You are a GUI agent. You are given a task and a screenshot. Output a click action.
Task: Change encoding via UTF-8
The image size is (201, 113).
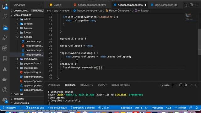(138, 108)
